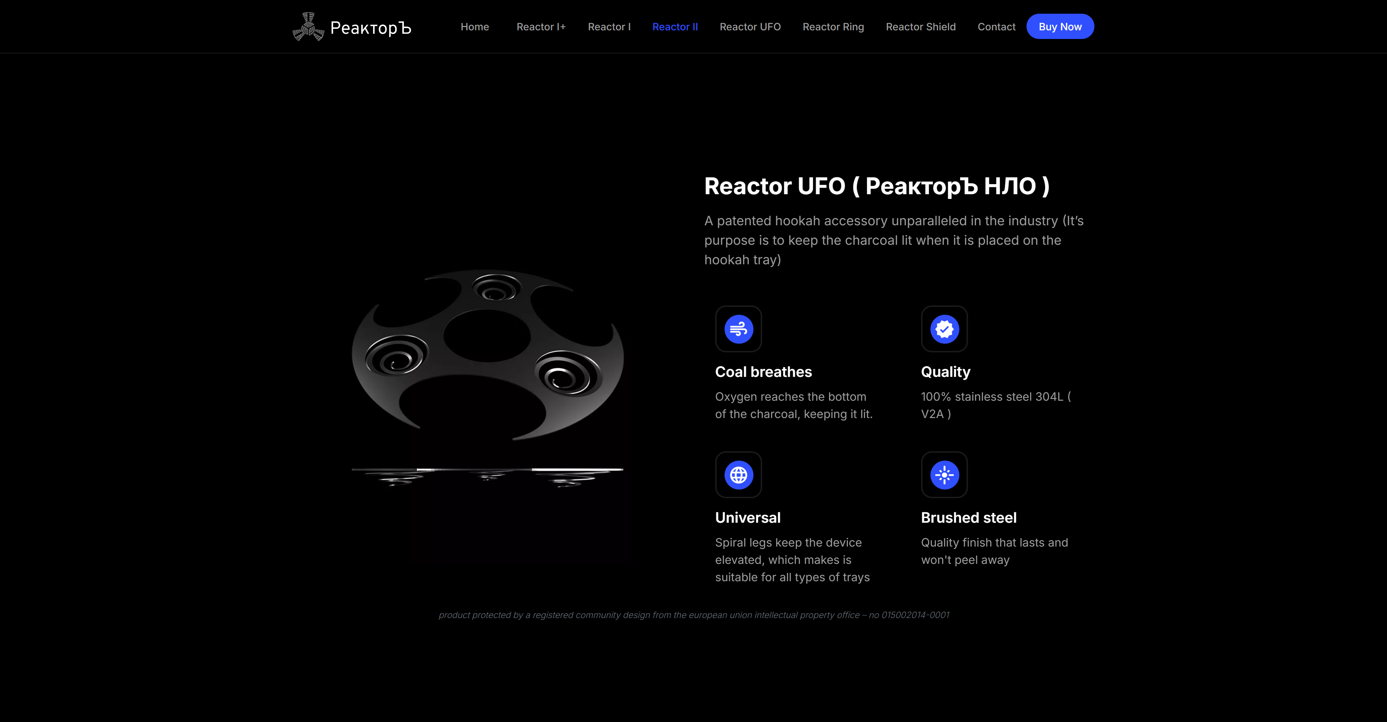Click the Reactor UFO product image

(x=488, y=379)
